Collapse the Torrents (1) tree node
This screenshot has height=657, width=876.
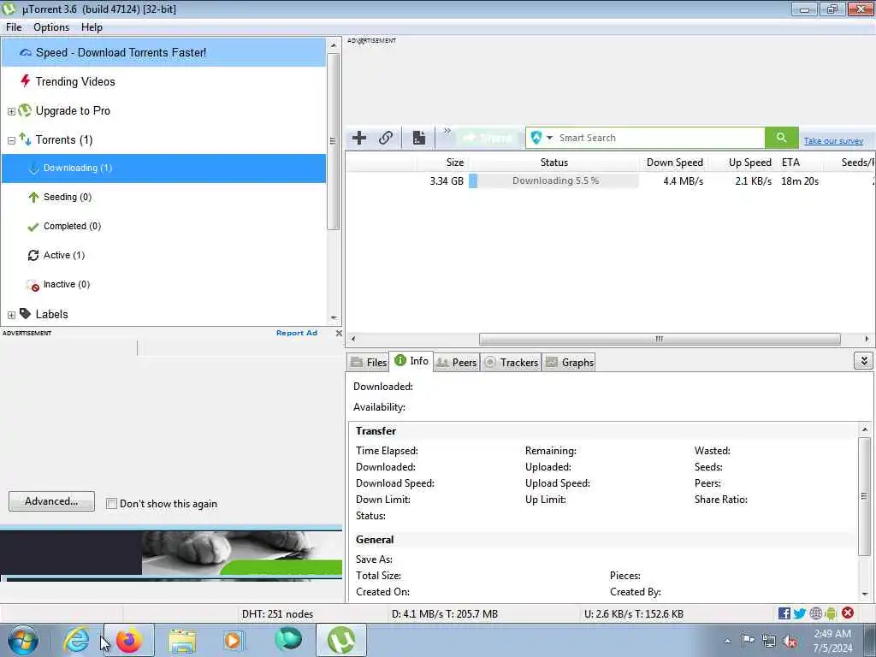click(x=11, y=140)
